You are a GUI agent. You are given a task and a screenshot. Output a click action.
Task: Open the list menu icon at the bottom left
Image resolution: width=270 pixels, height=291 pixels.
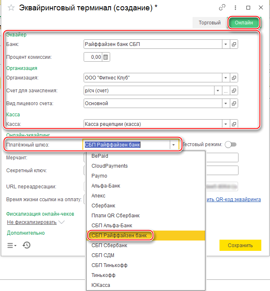click(12, 245)
